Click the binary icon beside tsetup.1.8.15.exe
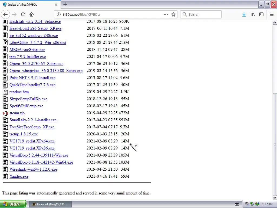The width and height of the screenshot is (277, 208). [5, 134]
